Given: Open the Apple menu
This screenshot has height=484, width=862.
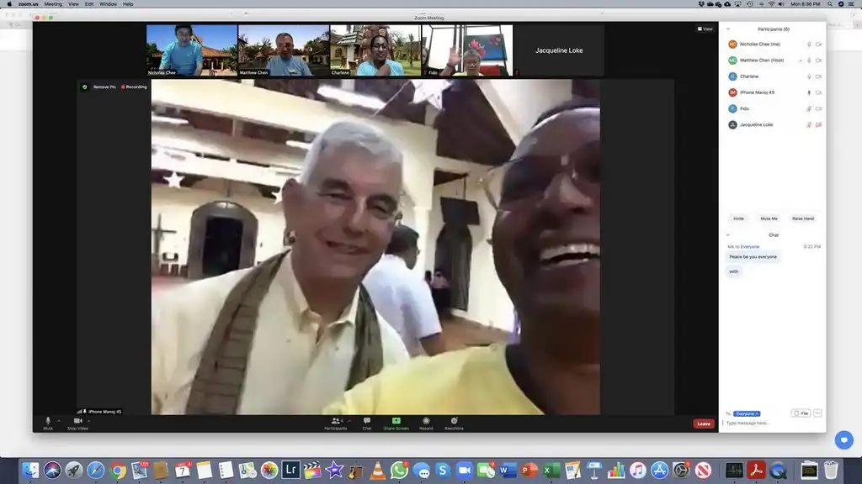Looking at the screenshot, I should point(9,4).
